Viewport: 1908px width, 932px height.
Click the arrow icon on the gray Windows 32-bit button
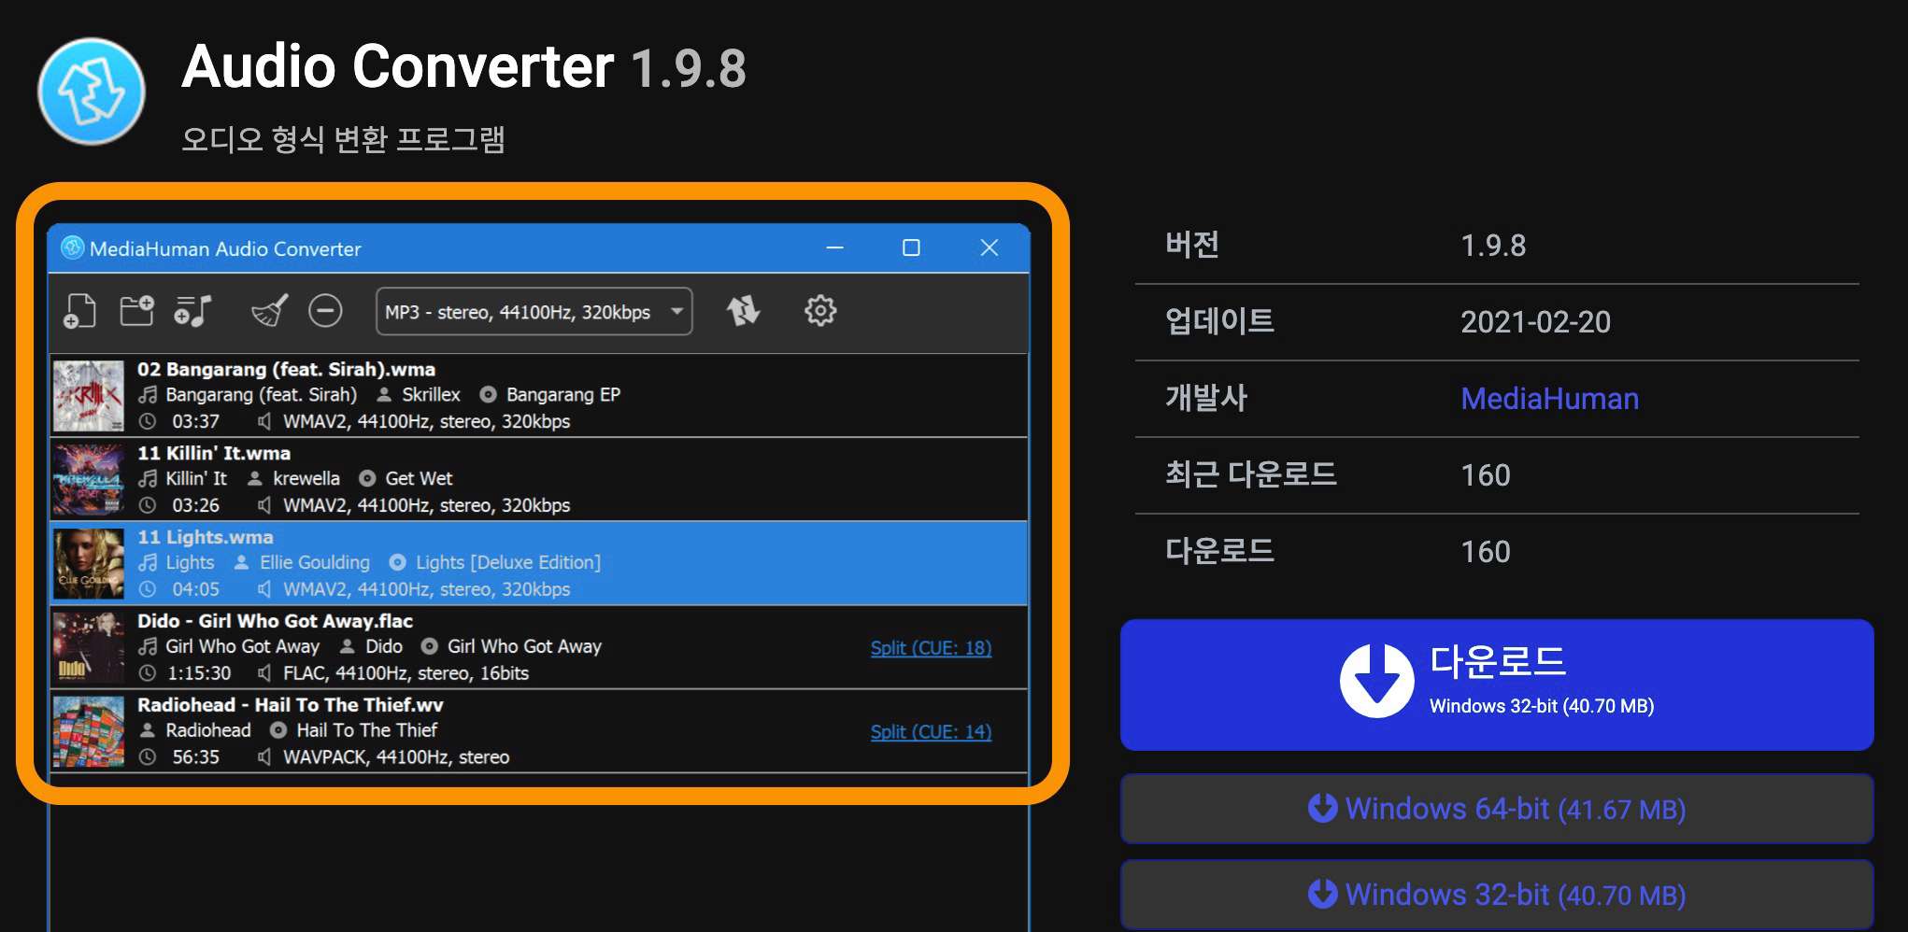click(x=1322, y=893)
